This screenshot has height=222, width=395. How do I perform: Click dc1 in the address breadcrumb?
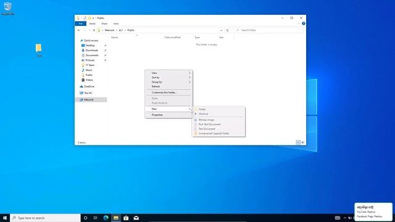point(121,30)
